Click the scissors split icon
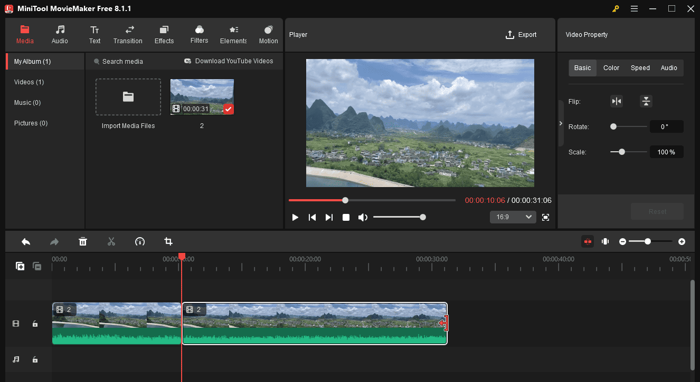 (x=111, y=242)
